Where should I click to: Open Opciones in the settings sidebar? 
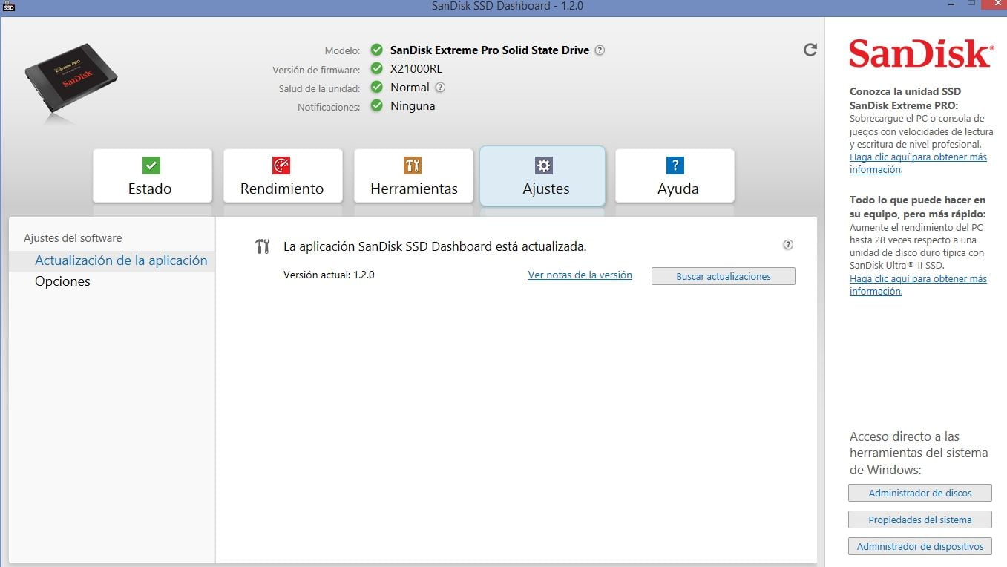click(62, 281)
